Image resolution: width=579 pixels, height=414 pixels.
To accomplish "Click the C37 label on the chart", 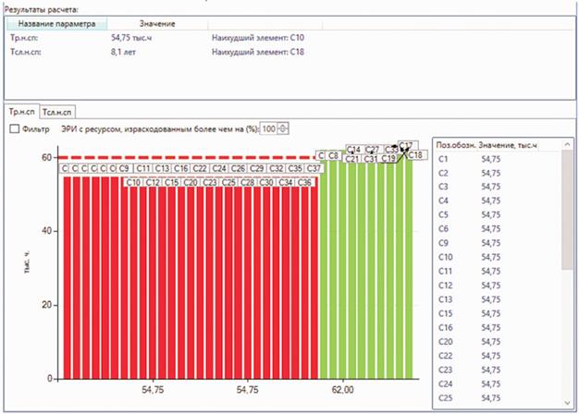I will click(x=314, y=169).
